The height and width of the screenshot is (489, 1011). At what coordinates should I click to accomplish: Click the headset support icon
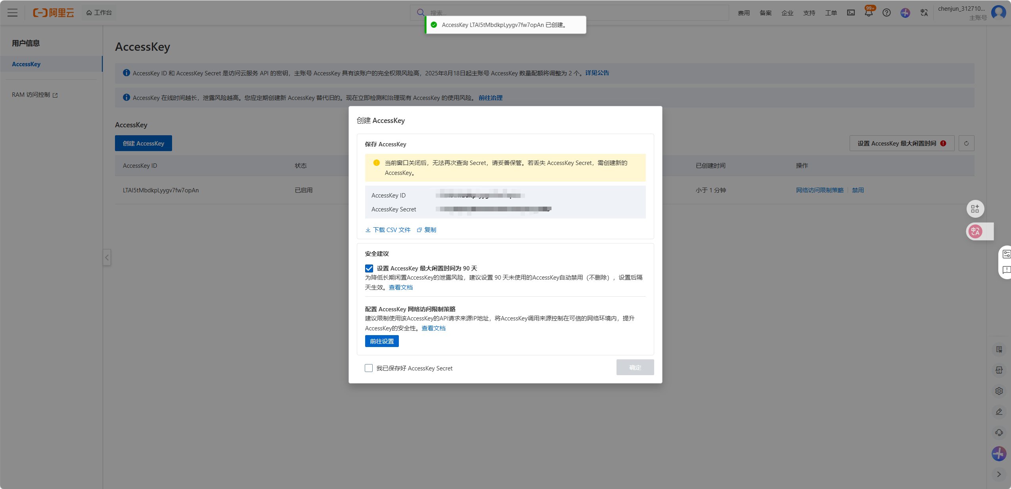click(x=999, y=433)
